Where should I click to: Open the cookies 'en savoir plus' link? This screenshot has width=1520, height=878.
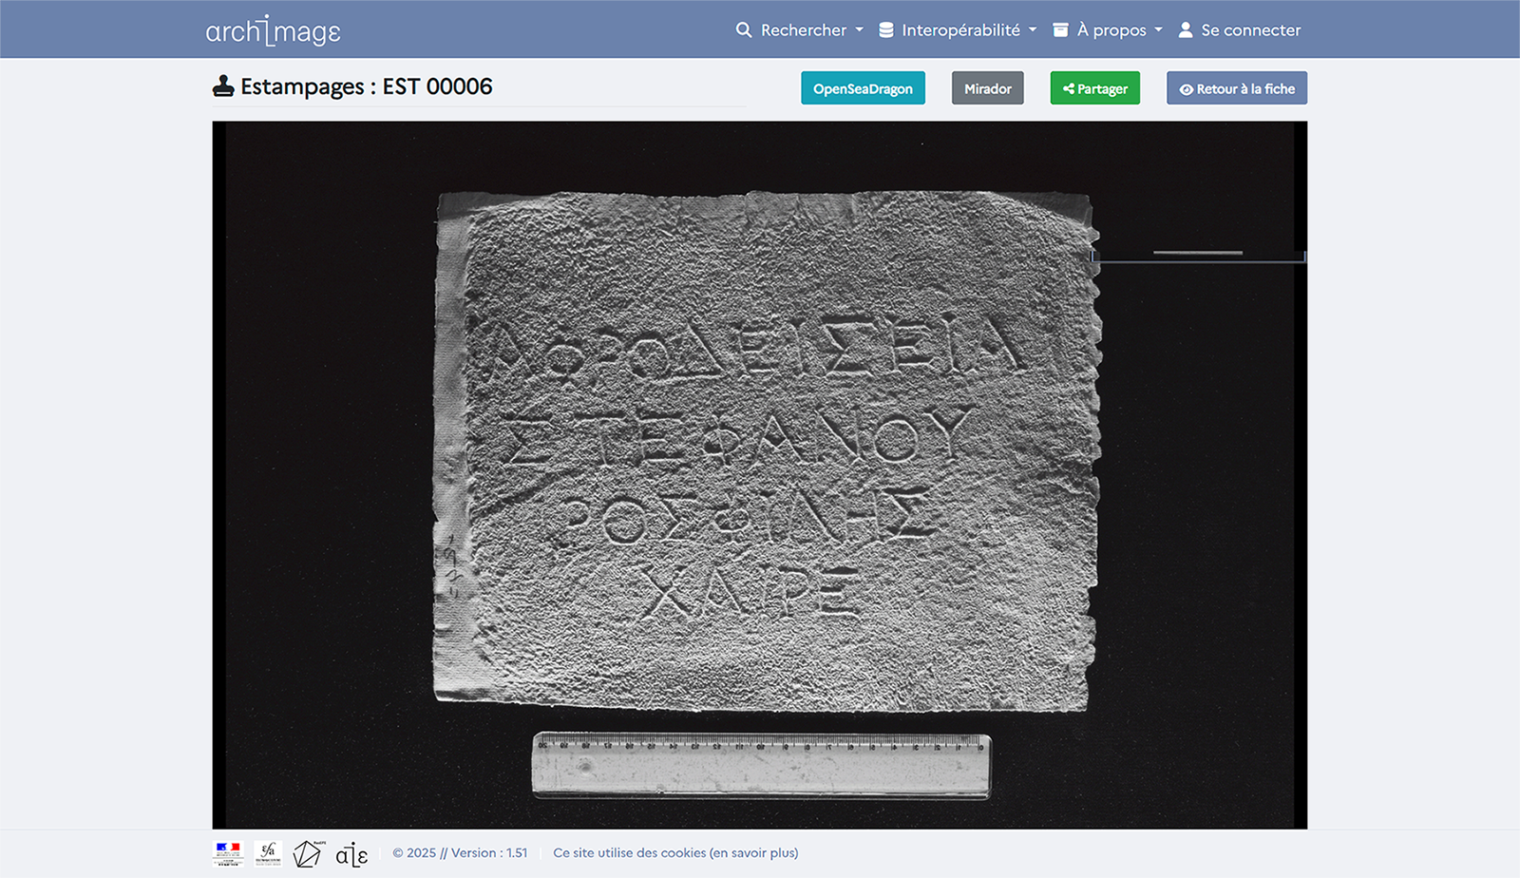pos(755,853)
